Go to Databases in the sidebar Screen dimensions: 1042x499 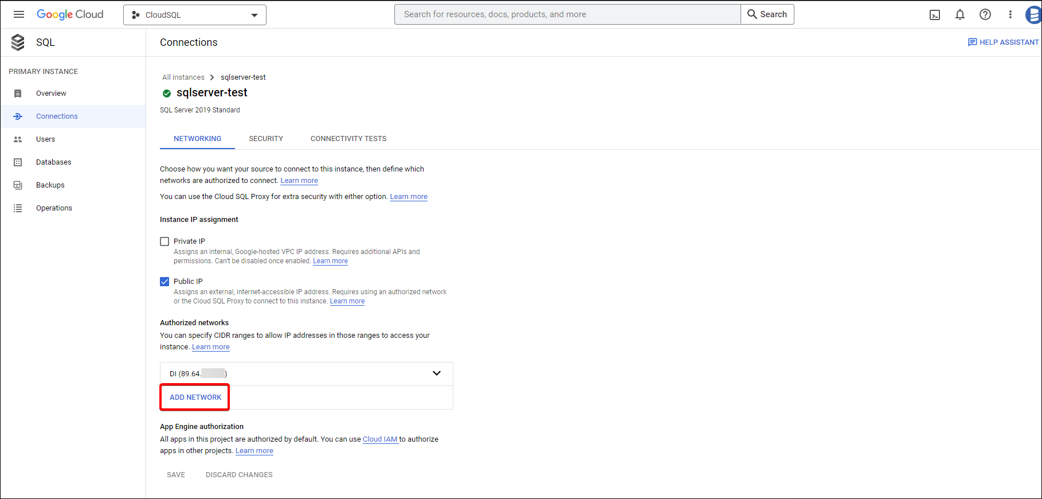coord(53,162)
